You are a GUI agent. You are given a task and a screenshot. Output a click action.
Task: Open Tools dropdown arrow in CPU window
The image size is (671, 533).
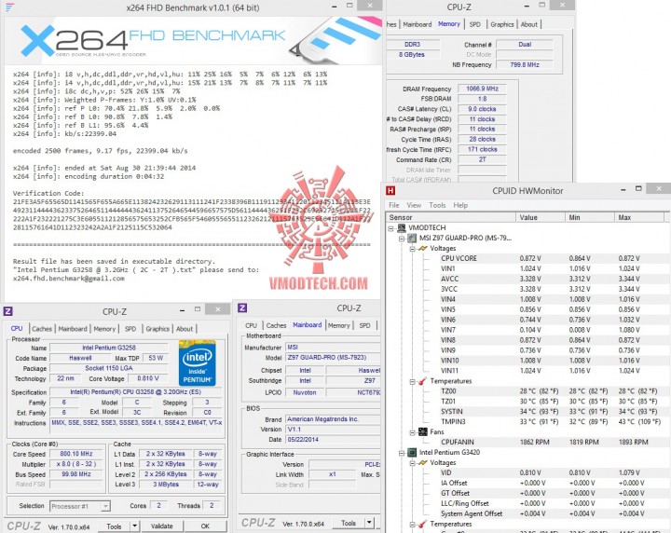tap(134, 526)
